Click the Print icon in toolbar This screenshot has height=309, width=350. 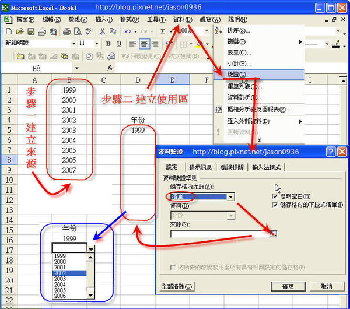point(66,31)
